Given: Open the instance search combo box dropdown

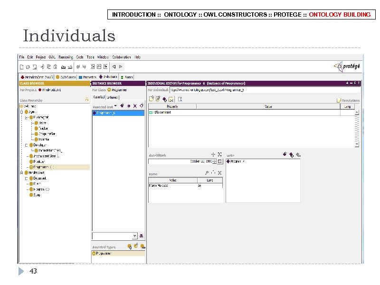Looking at the screenshot, I should 135,236.
